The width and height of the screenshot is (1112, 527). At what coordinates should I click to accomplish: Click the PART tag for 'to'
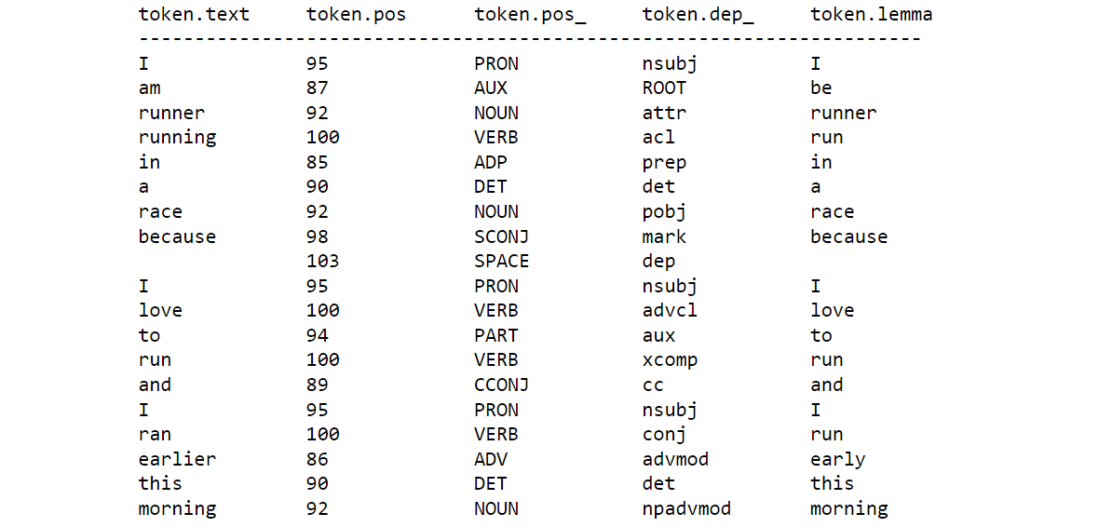(x=496, y=335)
